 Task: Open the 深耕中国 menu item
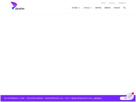98,8
